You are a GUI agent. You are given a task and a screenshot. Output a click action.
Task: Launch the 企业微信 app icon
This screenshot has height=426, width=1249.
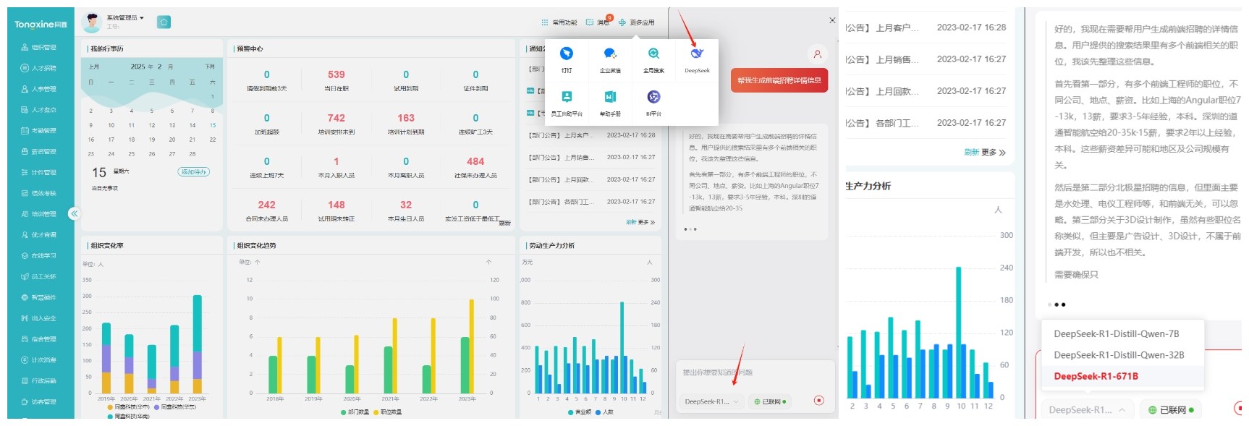pos(610,54)
